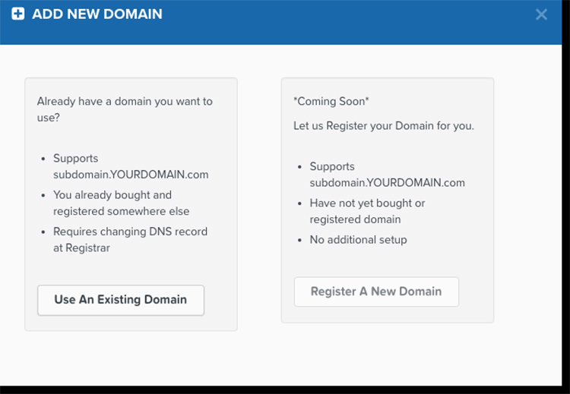The image size is (570, 394).
Task: Click 'Requires changing DNS record at Registrar' bullet
Action: 130,240
